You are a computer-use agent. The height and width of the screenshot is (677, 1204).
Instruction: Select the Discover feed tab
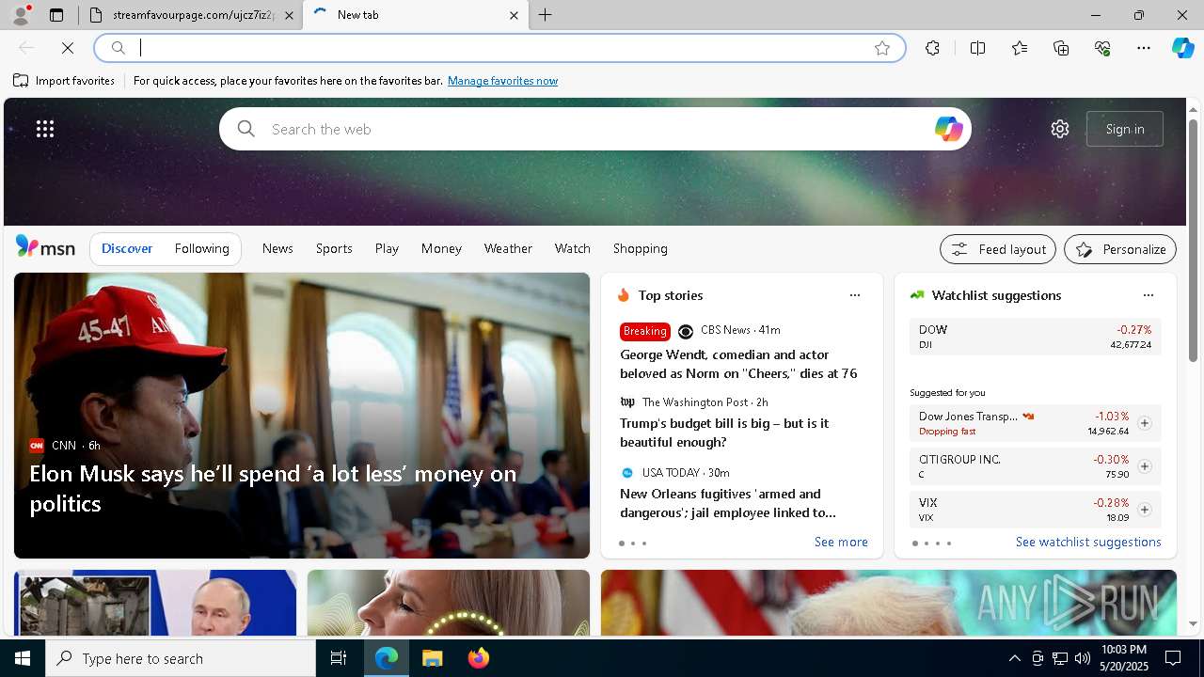pyautogui.click(x=127, y=248)
